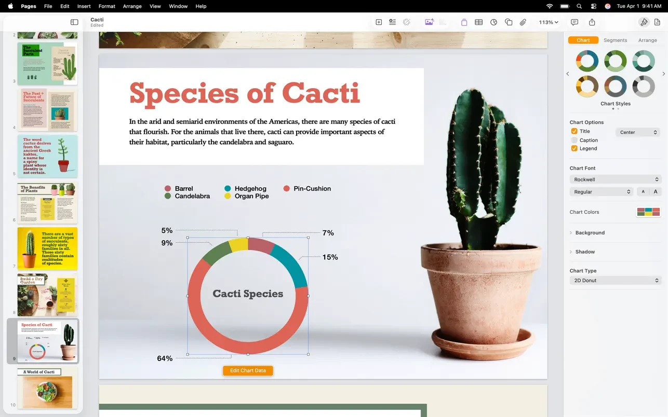Open the Chart Colors swatch picker

coord(648,212)
